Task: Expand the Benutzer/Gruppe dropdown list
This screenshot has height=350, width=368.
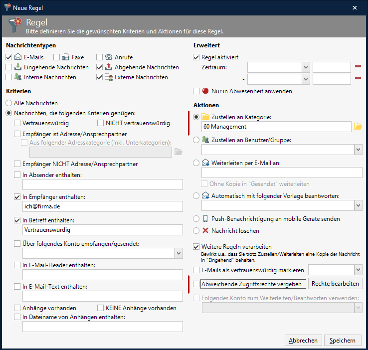Action: click(x=358, y=150)
